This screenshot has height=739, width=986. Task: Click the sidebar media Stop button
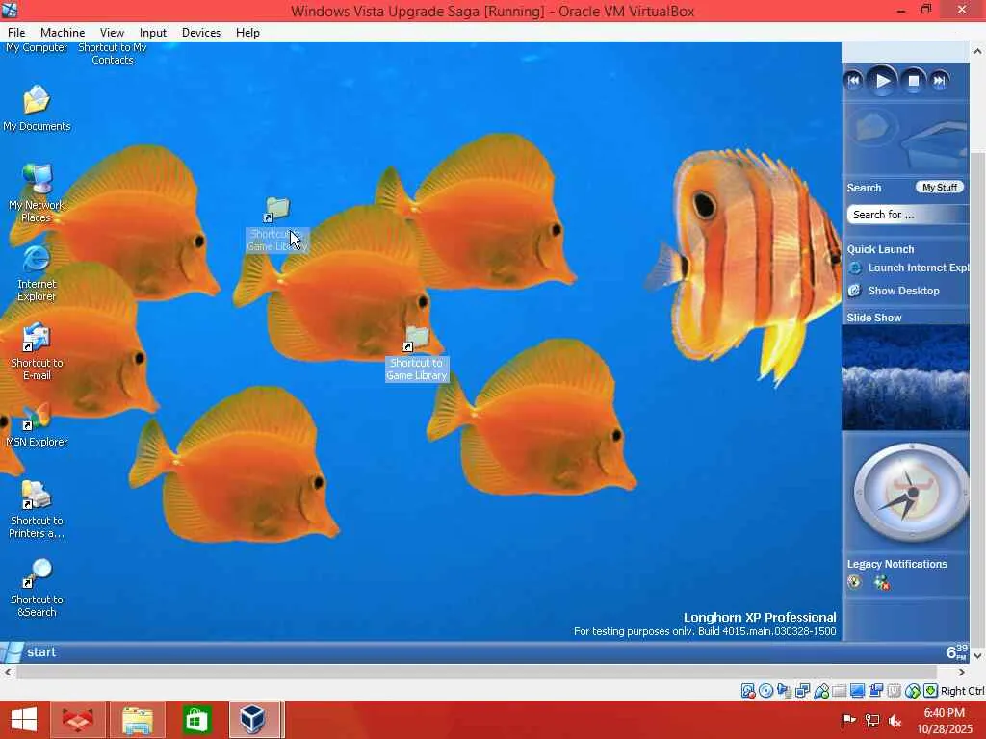click(913, 81)
